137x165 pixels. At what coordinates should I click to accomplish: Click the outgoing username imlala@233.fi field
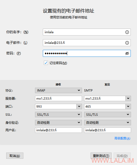tap(107, 130)
